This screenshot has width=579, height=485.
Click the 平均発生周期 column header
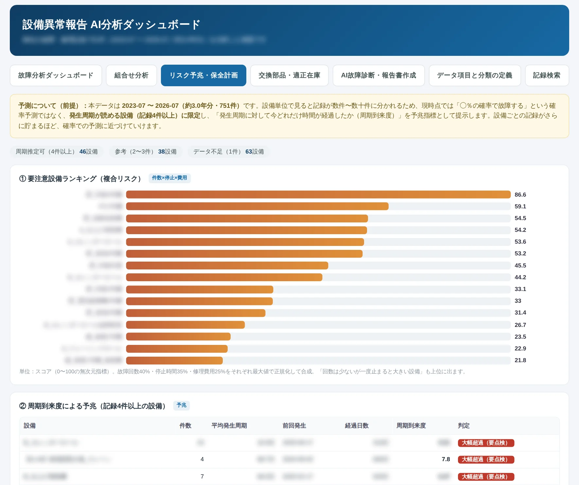[x=229, y=426]
